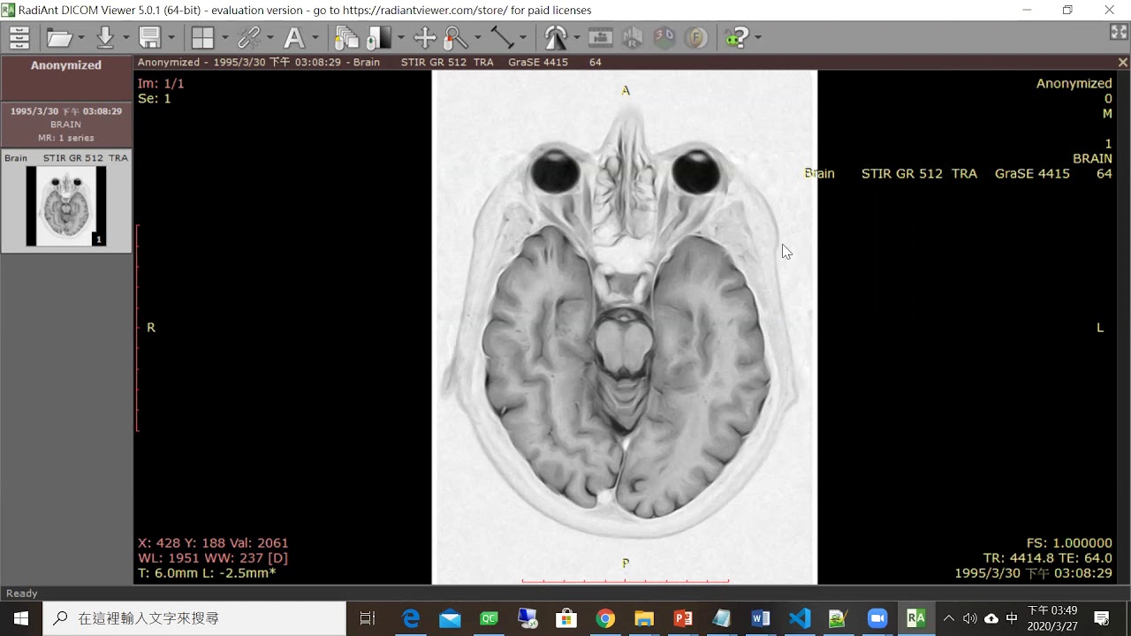Click the brain MRI image in viewport
Viewport: 1131px width, 636px height.
(625, 327)
